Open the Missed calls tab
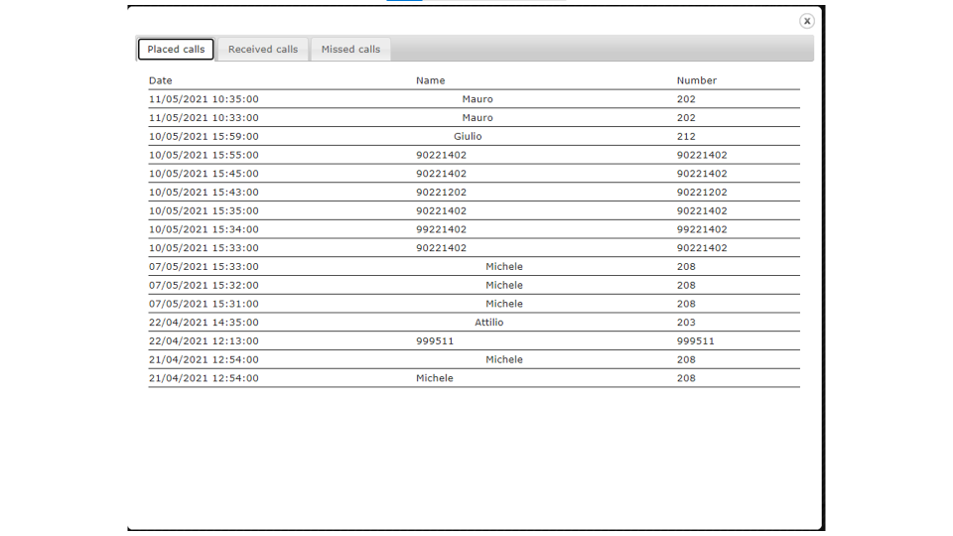Viewport: 953px width, 536px height. [350, 50]
